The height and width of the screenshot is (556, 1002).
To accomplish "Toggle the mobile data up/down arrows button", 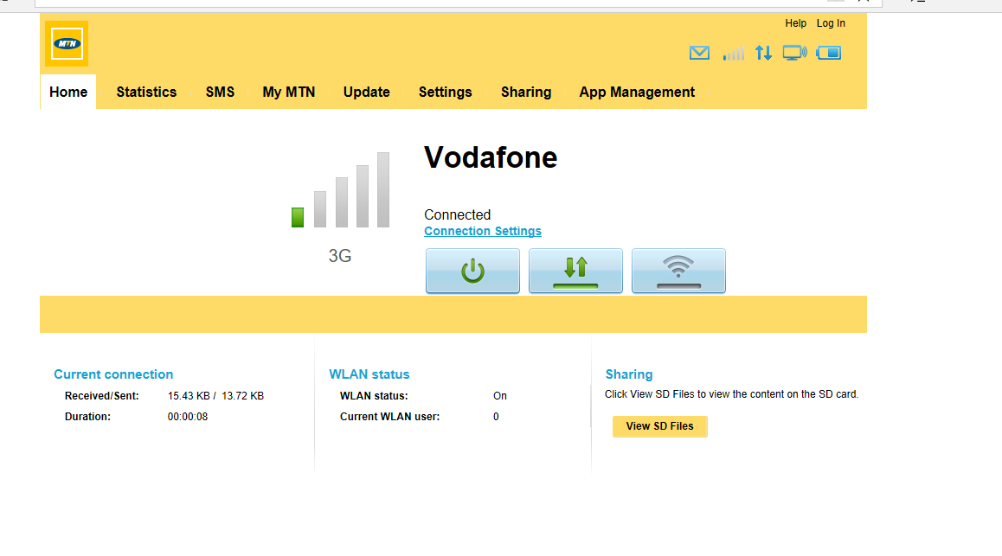I will [575, 271].
